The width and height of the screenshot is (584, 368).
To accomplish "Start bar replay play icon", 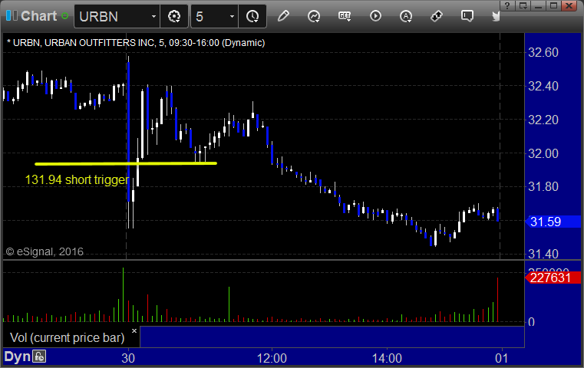I will click(375, 16).
